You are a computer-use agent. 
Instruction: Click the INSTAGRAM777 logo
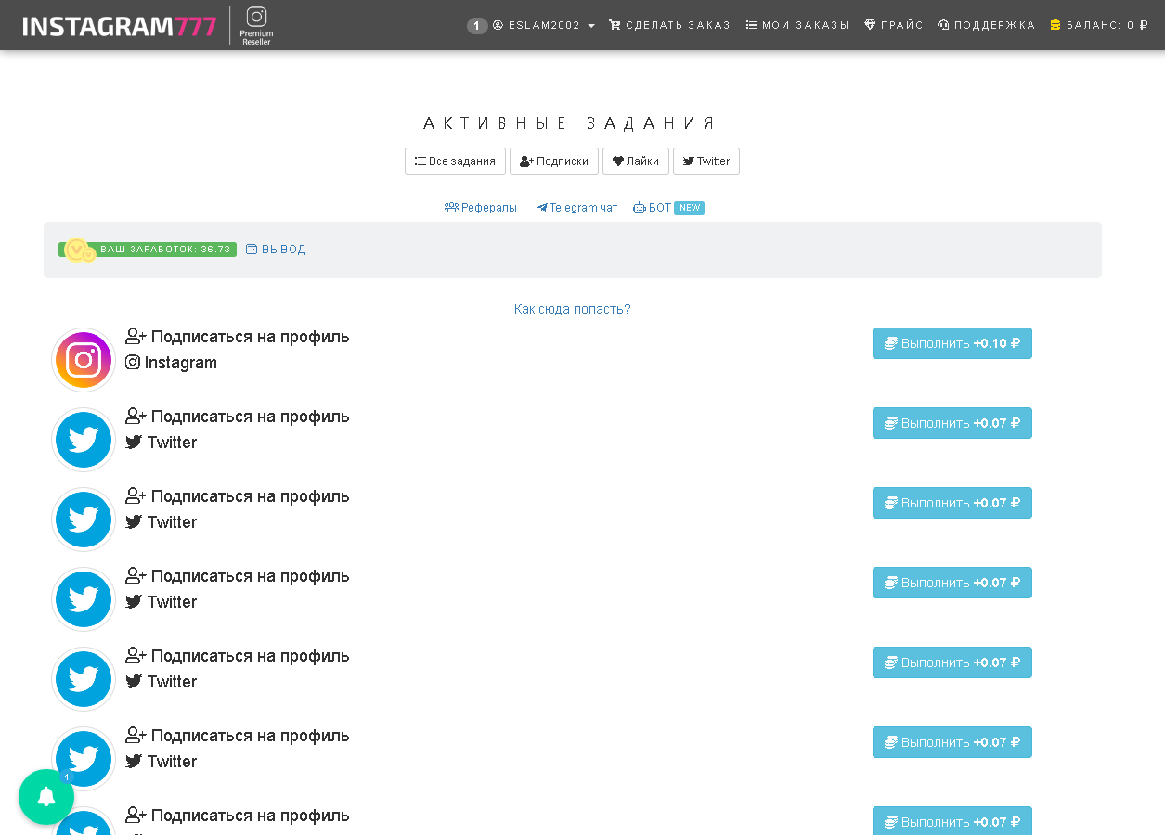click(120, 26)
